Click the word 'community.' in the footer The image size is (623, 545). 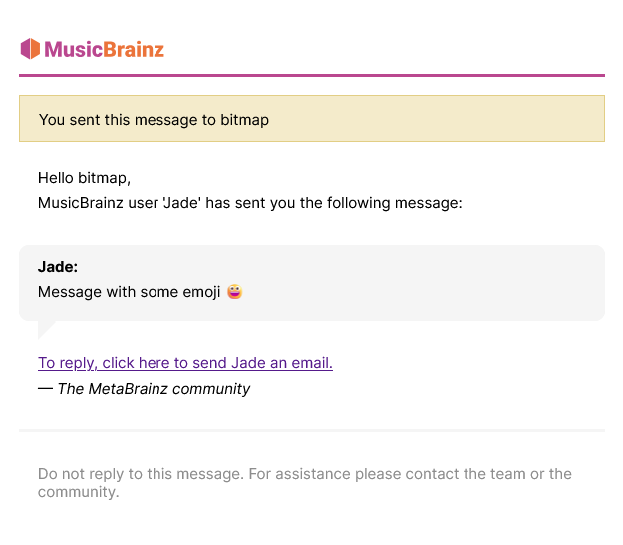coord(79,492)
